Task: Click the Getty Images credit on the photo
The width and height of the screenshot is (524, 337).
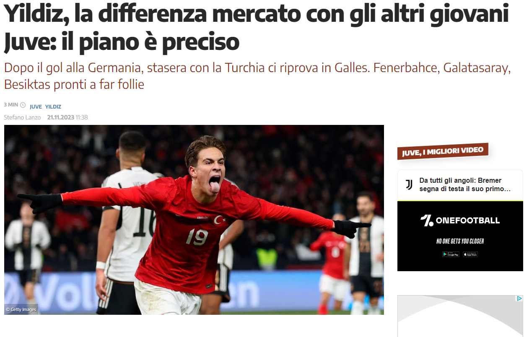Action: tap(21, 309)
